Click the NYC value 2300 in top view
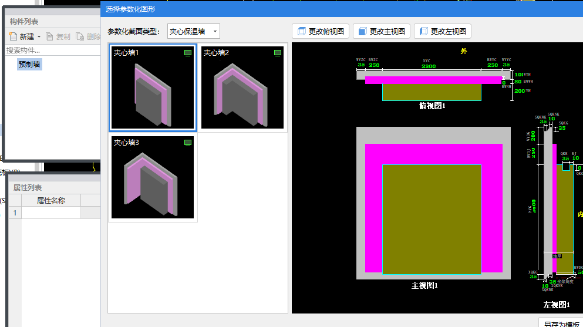The width and height of the screenshot is (583, 327). (x=429, y=66)
